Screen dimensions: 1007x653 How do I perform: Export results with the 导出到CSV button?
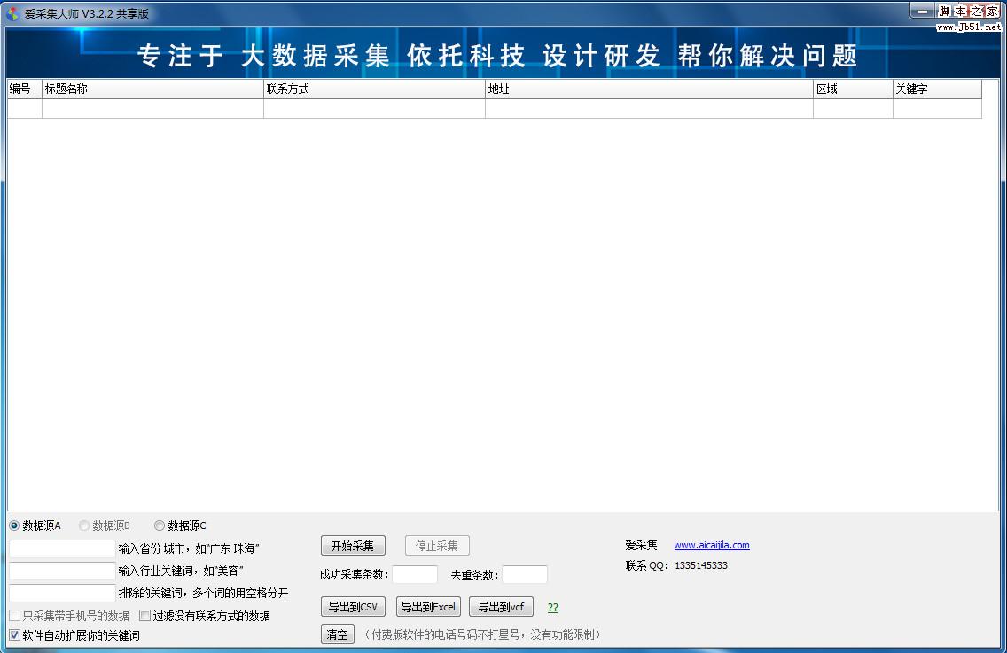[x=352, y=606]
